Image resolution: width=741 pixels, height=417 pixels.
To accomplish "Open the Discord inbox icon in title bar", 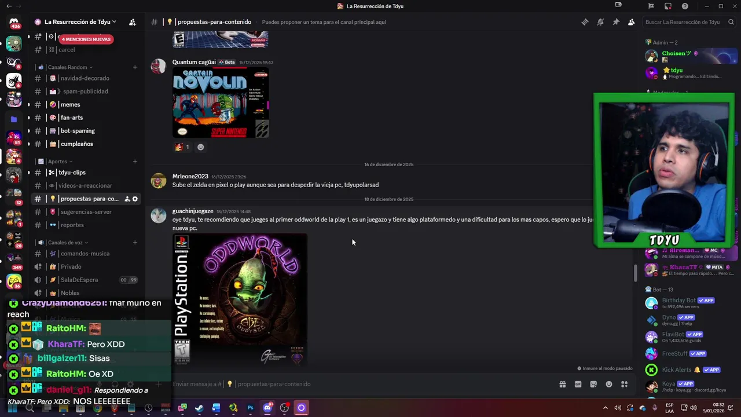I will click(x=668, y=6).
